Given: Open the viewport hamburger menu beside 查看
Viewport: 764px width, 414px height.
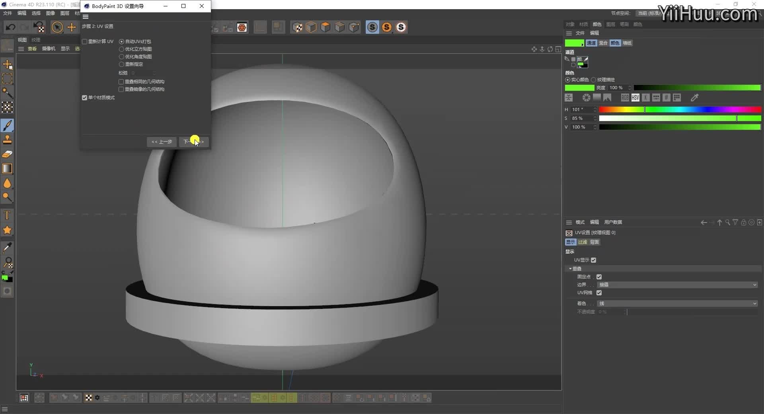Looking at the screenshot, I should point(21,49).
